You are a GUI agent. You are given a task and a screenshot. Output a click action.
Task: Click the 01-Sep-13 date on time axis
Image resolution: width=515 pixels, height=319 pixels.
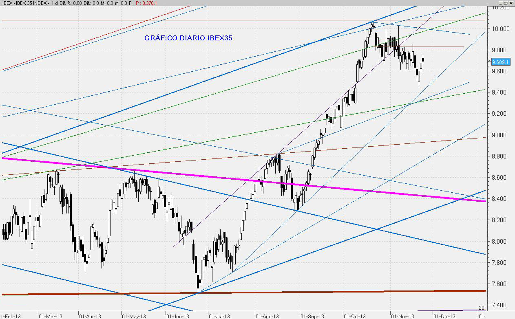click(x=312, y=316)
